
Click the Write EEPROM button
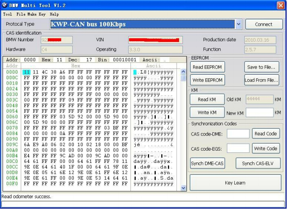coord(207,80)
